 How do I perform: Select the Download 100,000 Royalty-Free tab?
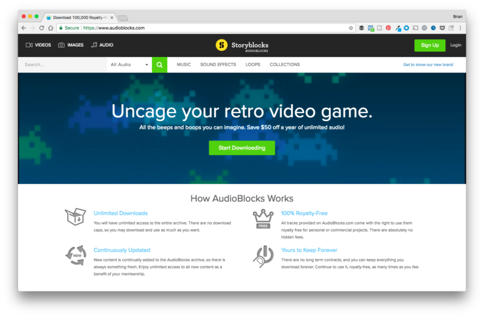(x=80, y=18)
